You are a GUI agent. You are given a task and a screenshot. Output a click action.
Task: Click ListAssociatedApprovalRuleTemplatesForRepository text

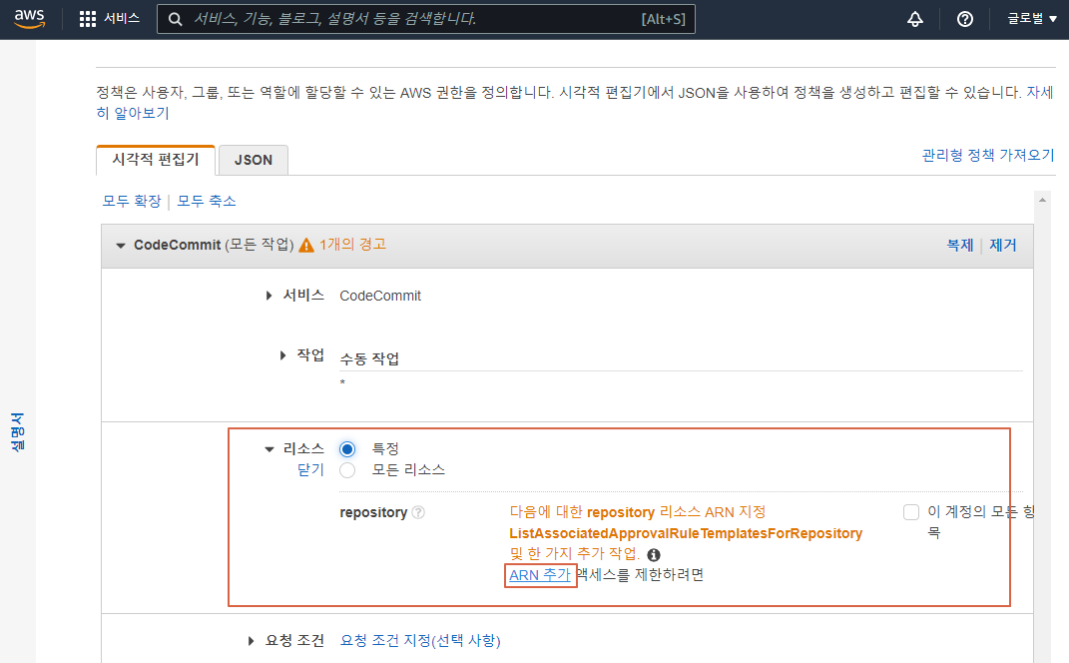pyautogui.click(x=686, y=533)
